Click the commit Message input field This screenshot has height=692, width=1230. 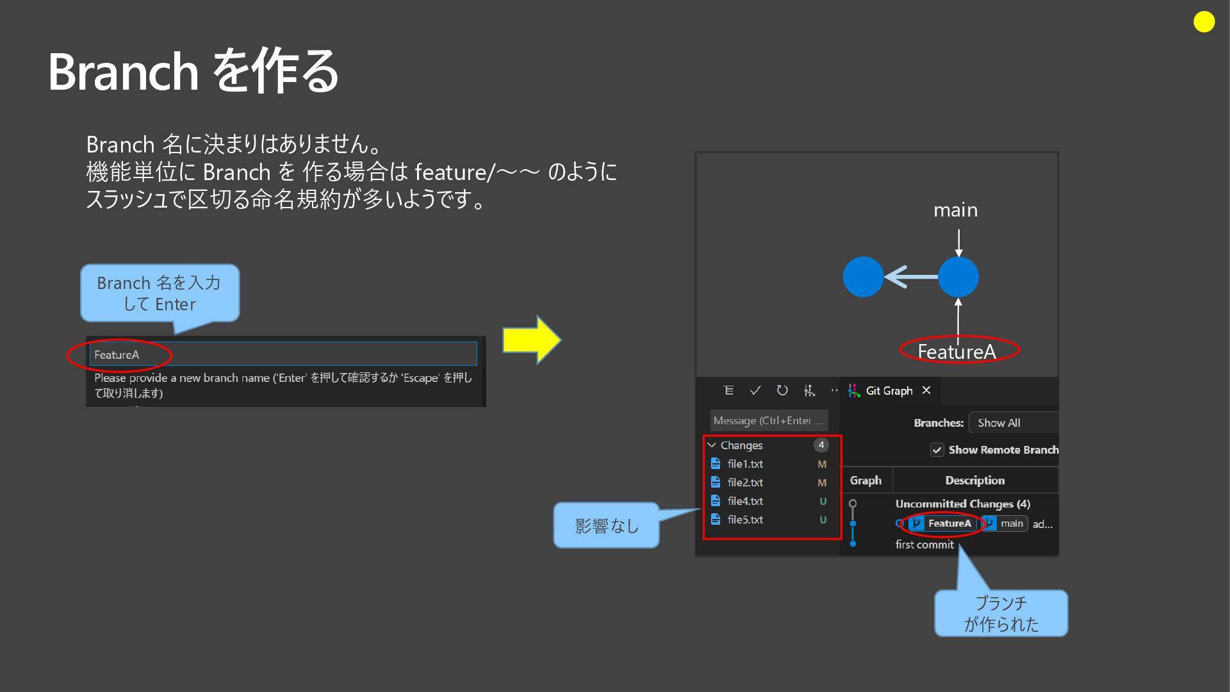(768, 420)
